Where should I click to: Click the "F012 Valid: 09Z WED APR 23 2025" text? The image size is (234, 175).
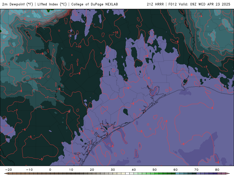(x=199, y=4)
